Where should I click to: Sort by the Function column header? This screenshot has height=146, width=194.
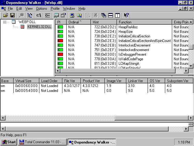145,22
